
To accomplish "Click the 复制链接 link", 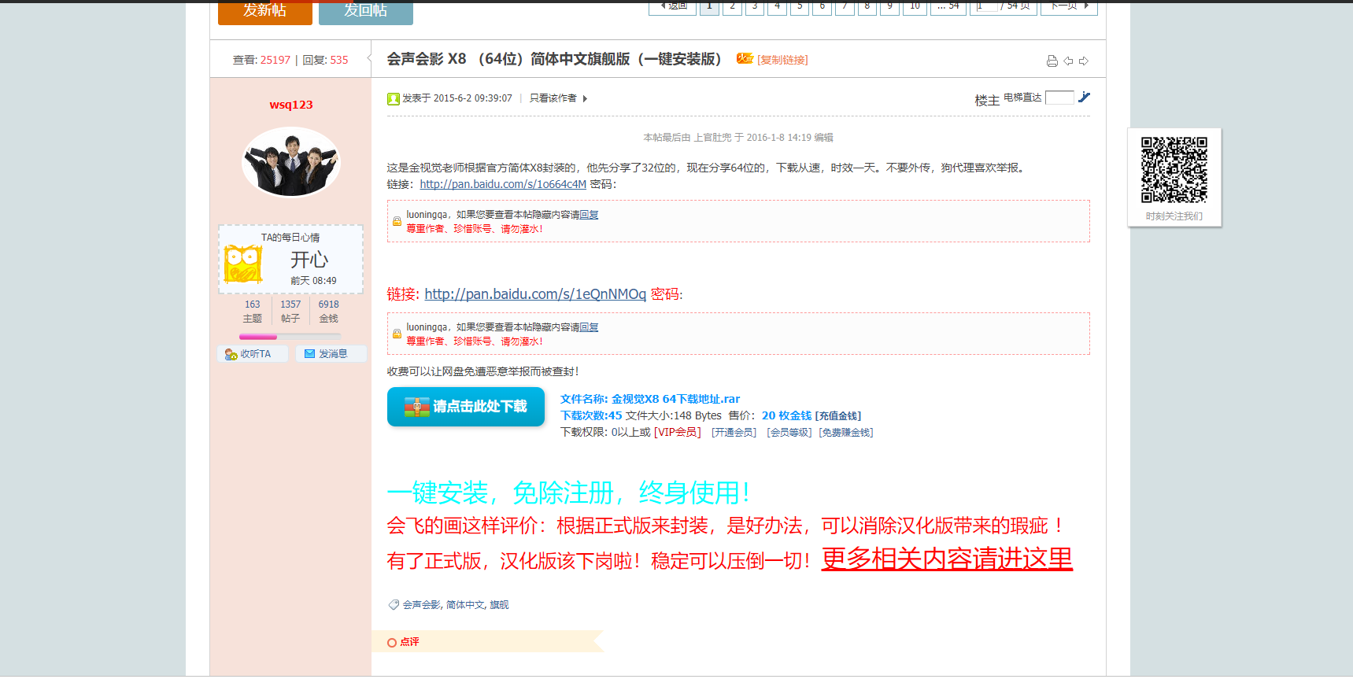I will (x=782, y=60).
